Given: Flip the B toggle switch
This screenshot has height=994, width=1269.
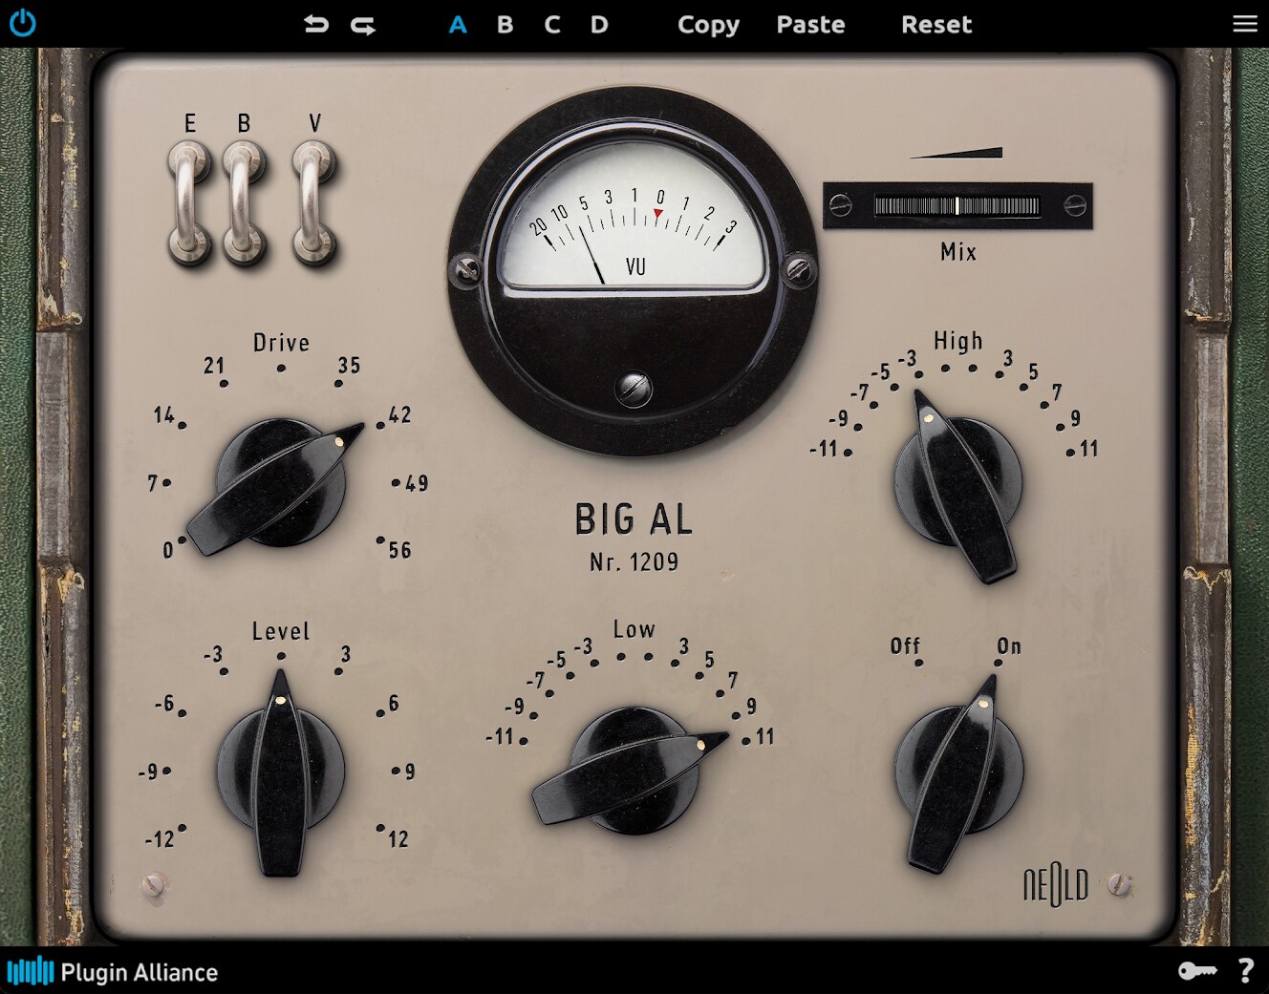Looking at the screenshot, I should point(244,202).
